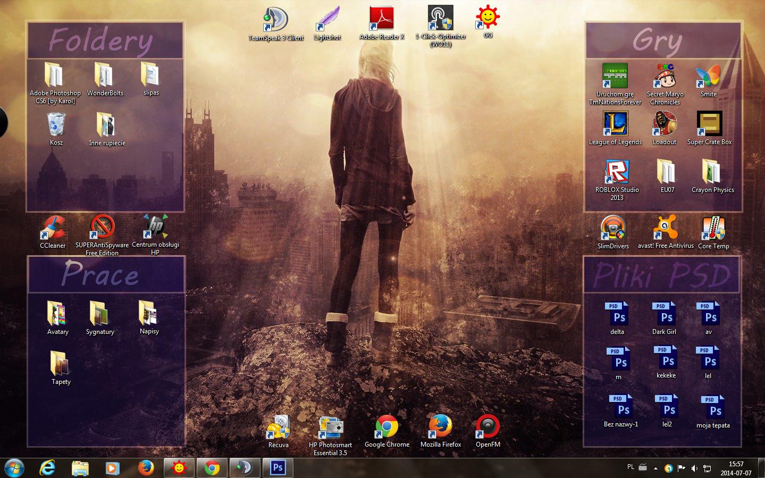Open Windows Explorer from the taskbar
The width and height of the screenshot is (765, 478).
tap(80, 468)
